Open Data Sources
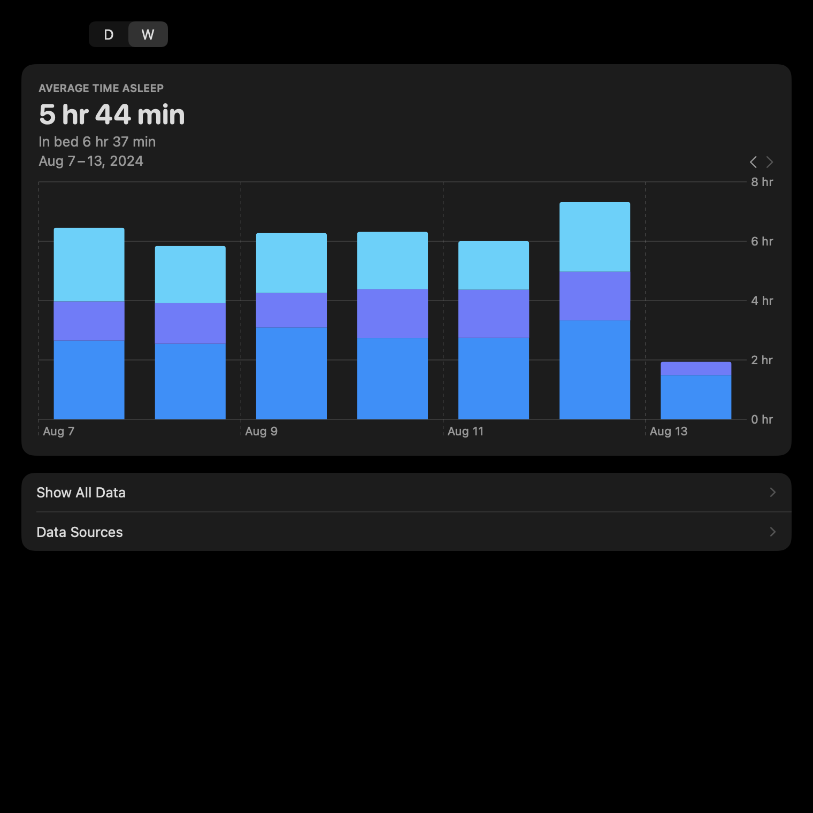 (406, 532)
